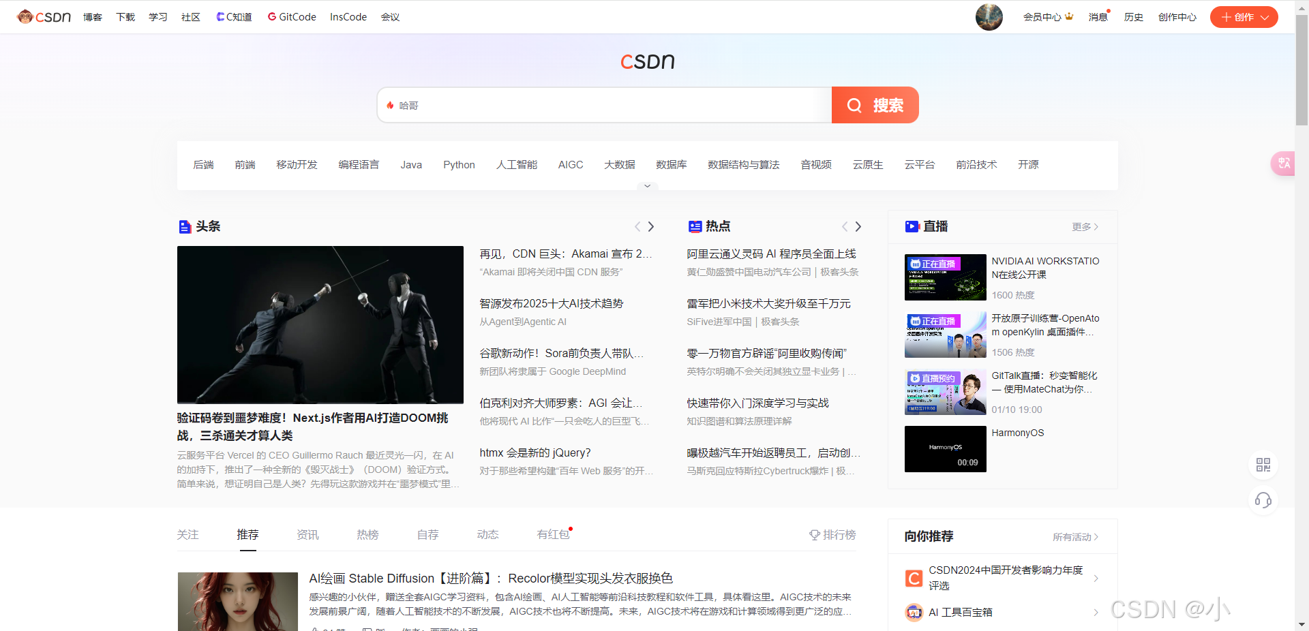
Task: Open the GitCode link in the top bar
Action: (292, 17)
